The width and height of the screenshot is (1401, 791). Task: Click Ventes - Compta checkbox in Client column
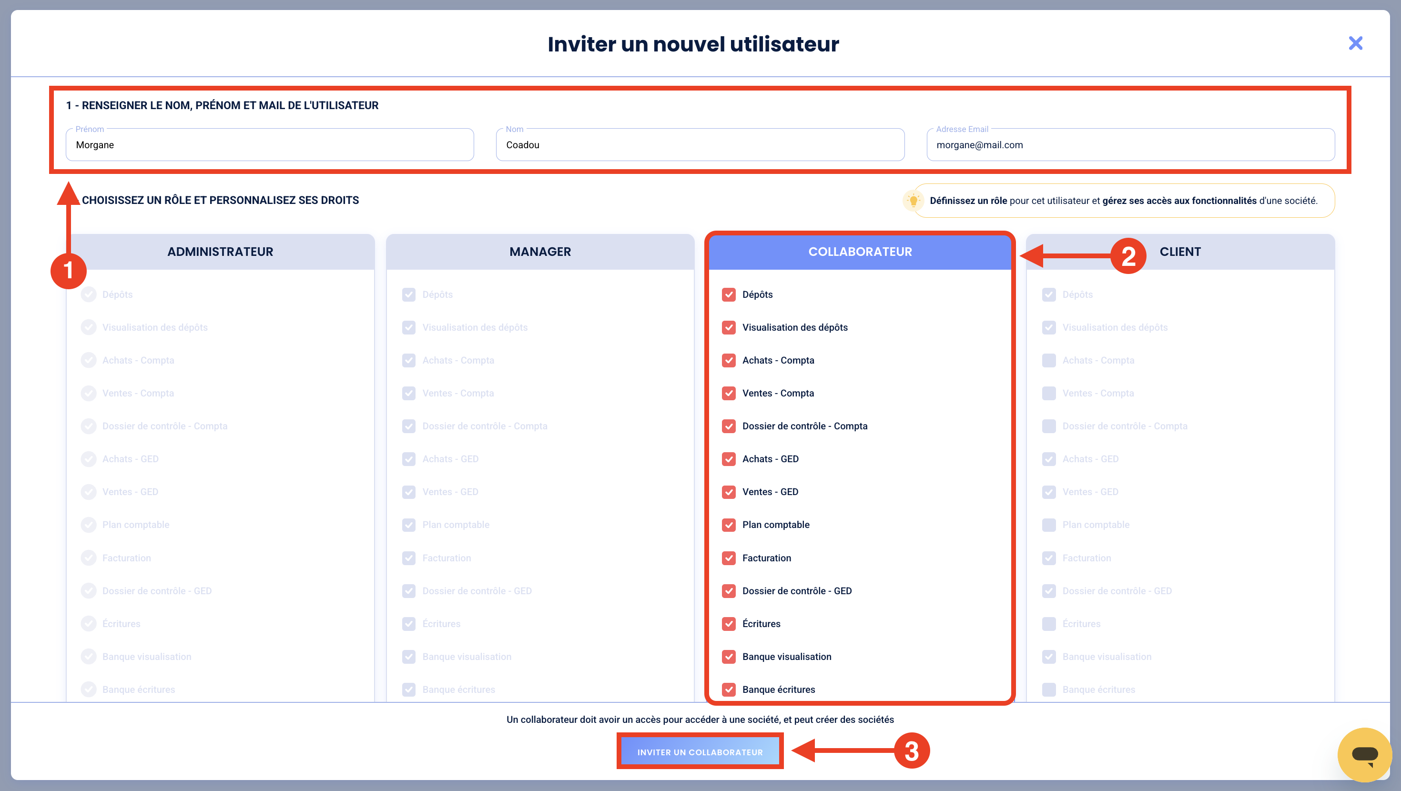click(1049, 393)
